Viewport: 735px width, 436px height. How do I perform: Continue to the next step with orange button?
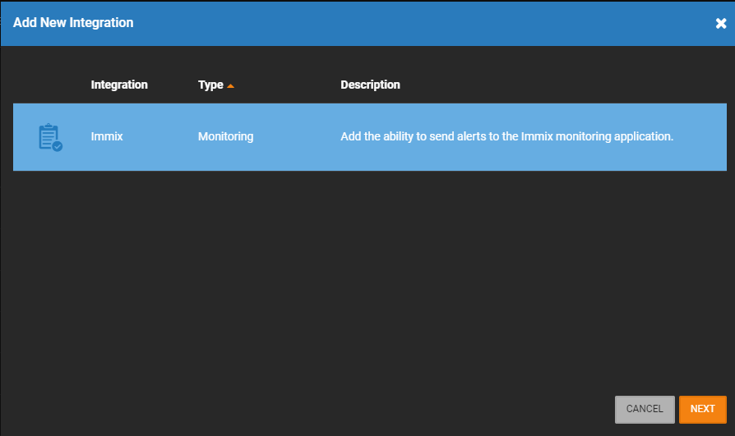(703, 409)
